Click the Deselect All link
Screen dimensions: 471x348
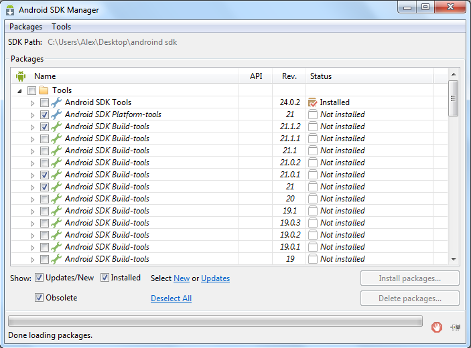click(172, 298)
